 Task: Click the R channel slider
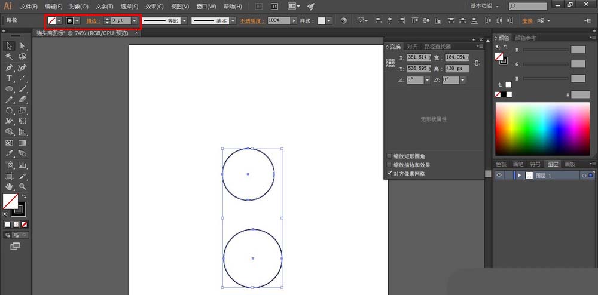[x=545, y=50]
